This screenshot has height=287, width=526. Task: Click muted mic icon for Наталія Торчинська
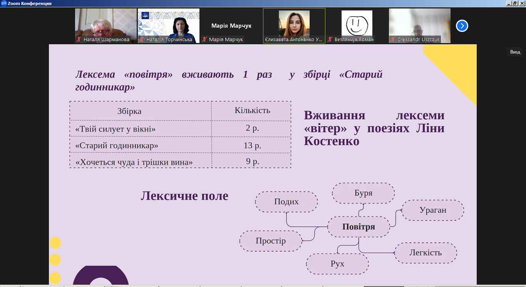click(142, 39)
